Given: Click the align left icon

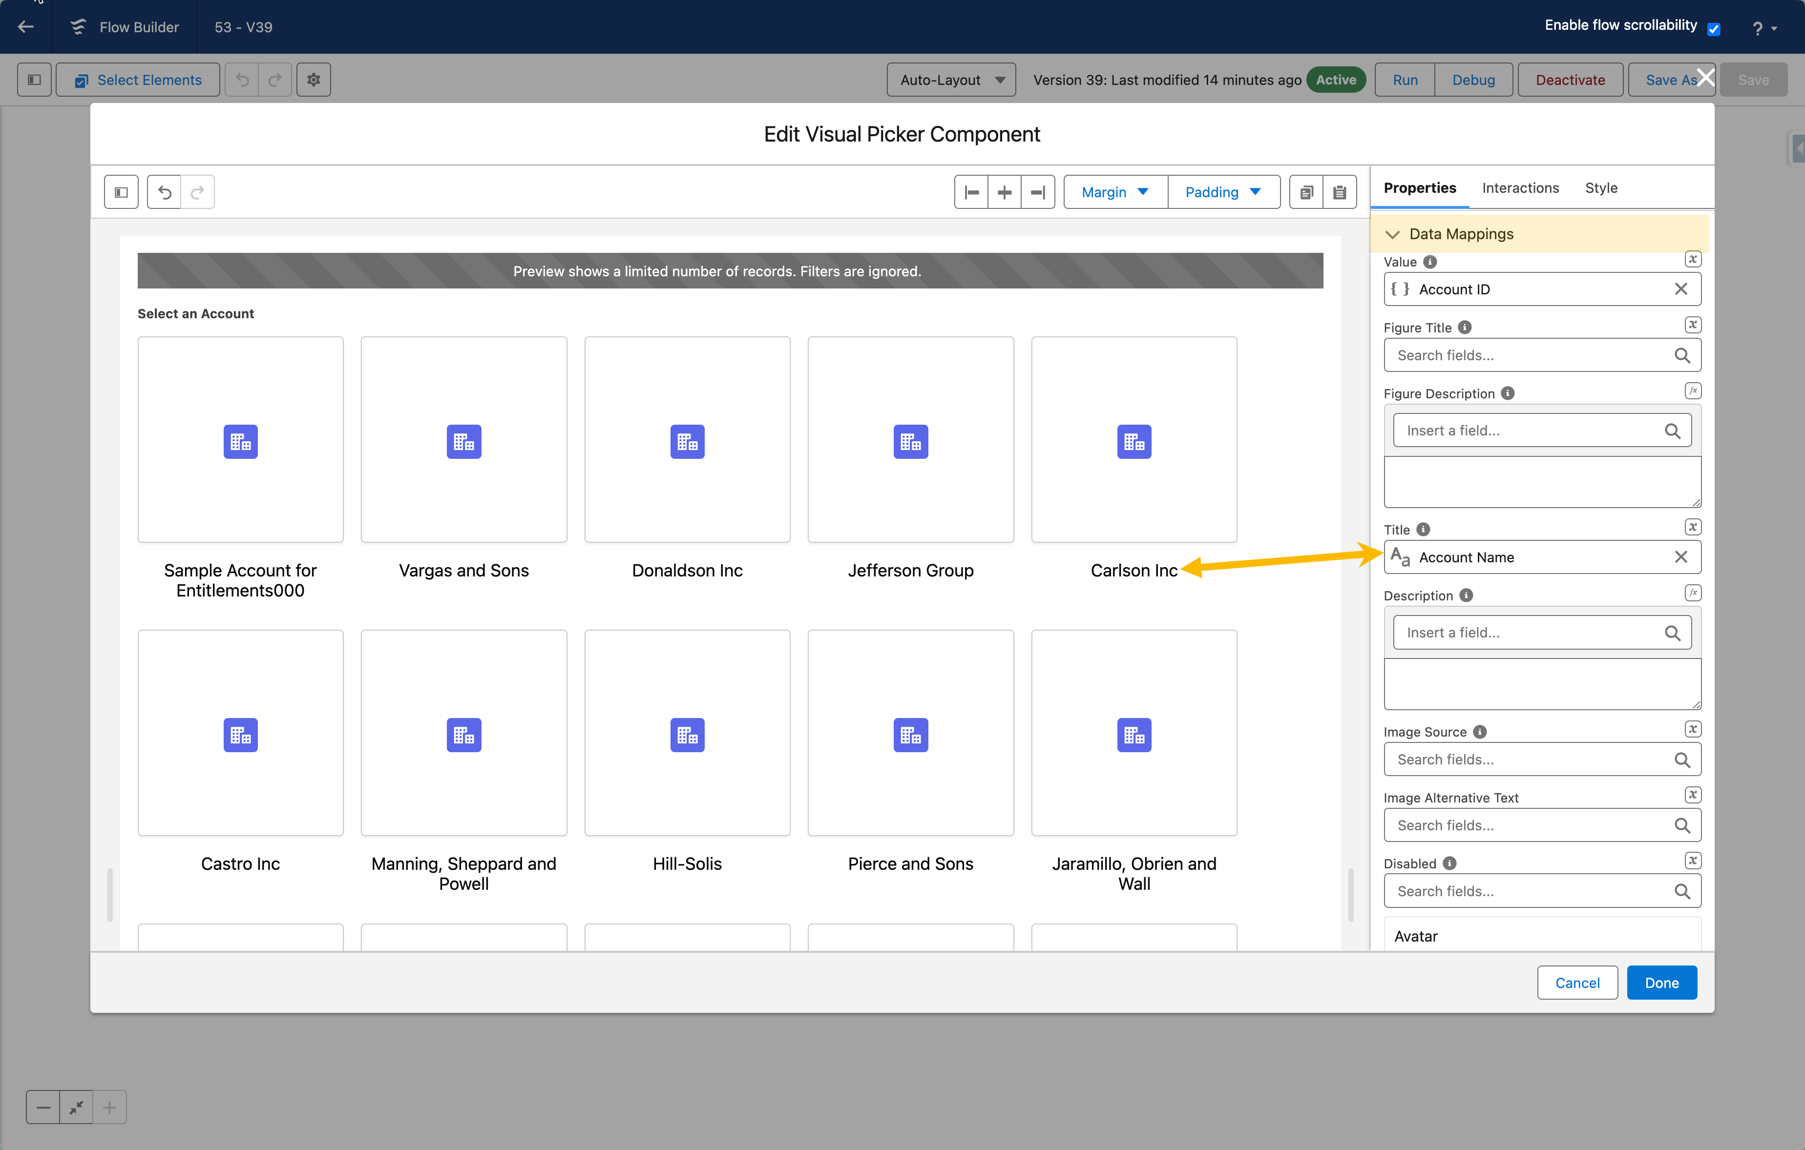Looking at the screenshot, I should point(971,192).
